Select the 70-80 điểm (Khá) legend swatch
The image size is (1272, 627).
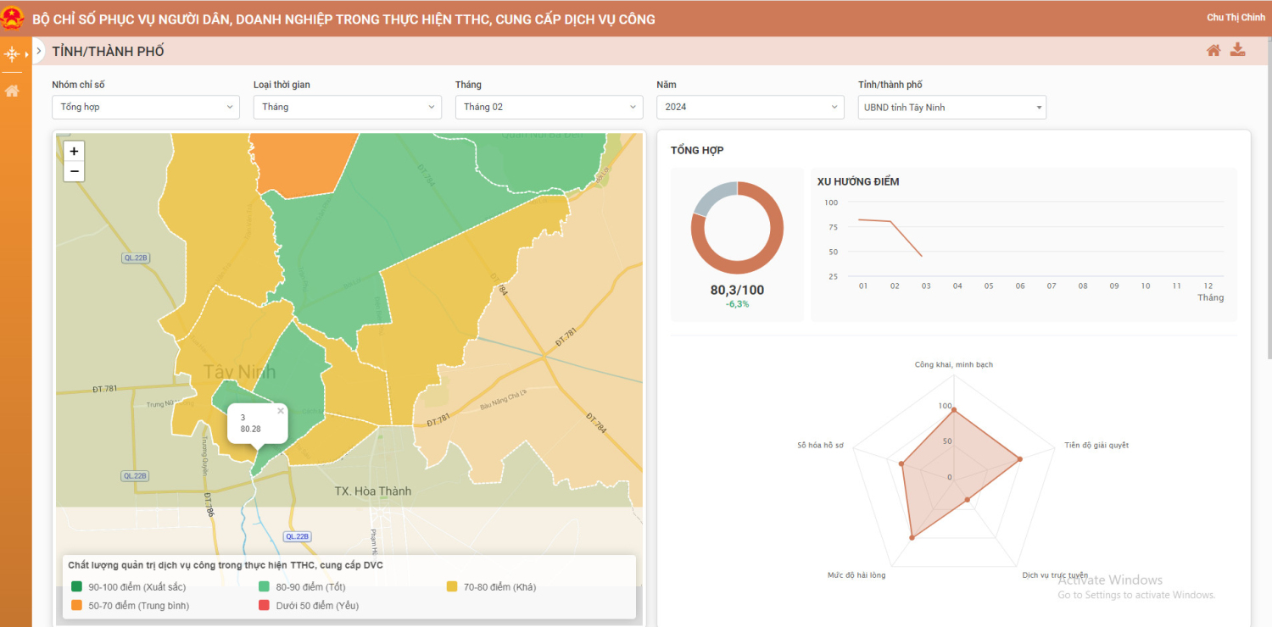click(452, 586)
